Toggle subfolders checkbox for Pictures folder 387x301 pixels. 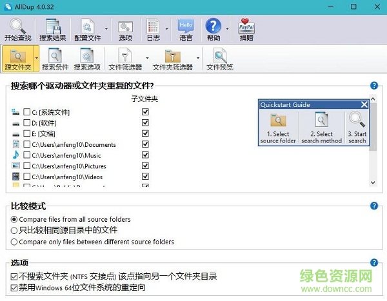pyautogui.click(x=145, y=166)
